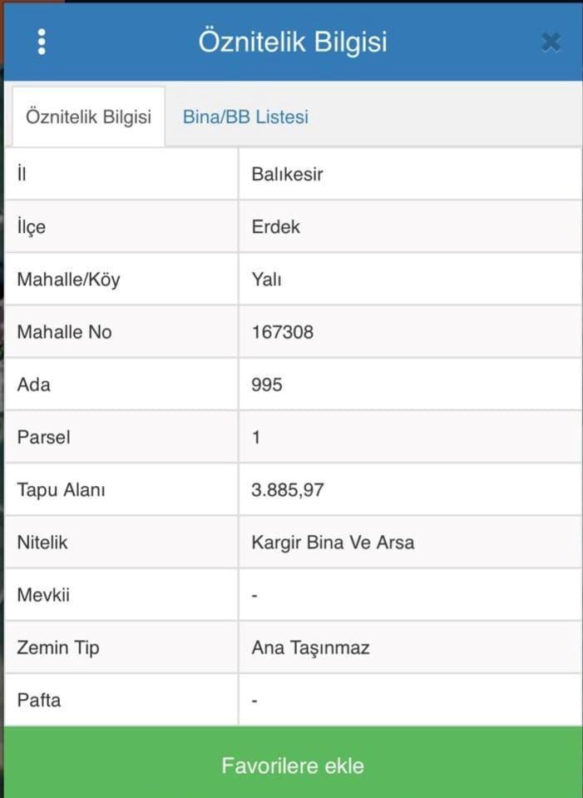Click the Öznitelik Bilgisi header title
The image size is (583, 798).
(293, 42)
